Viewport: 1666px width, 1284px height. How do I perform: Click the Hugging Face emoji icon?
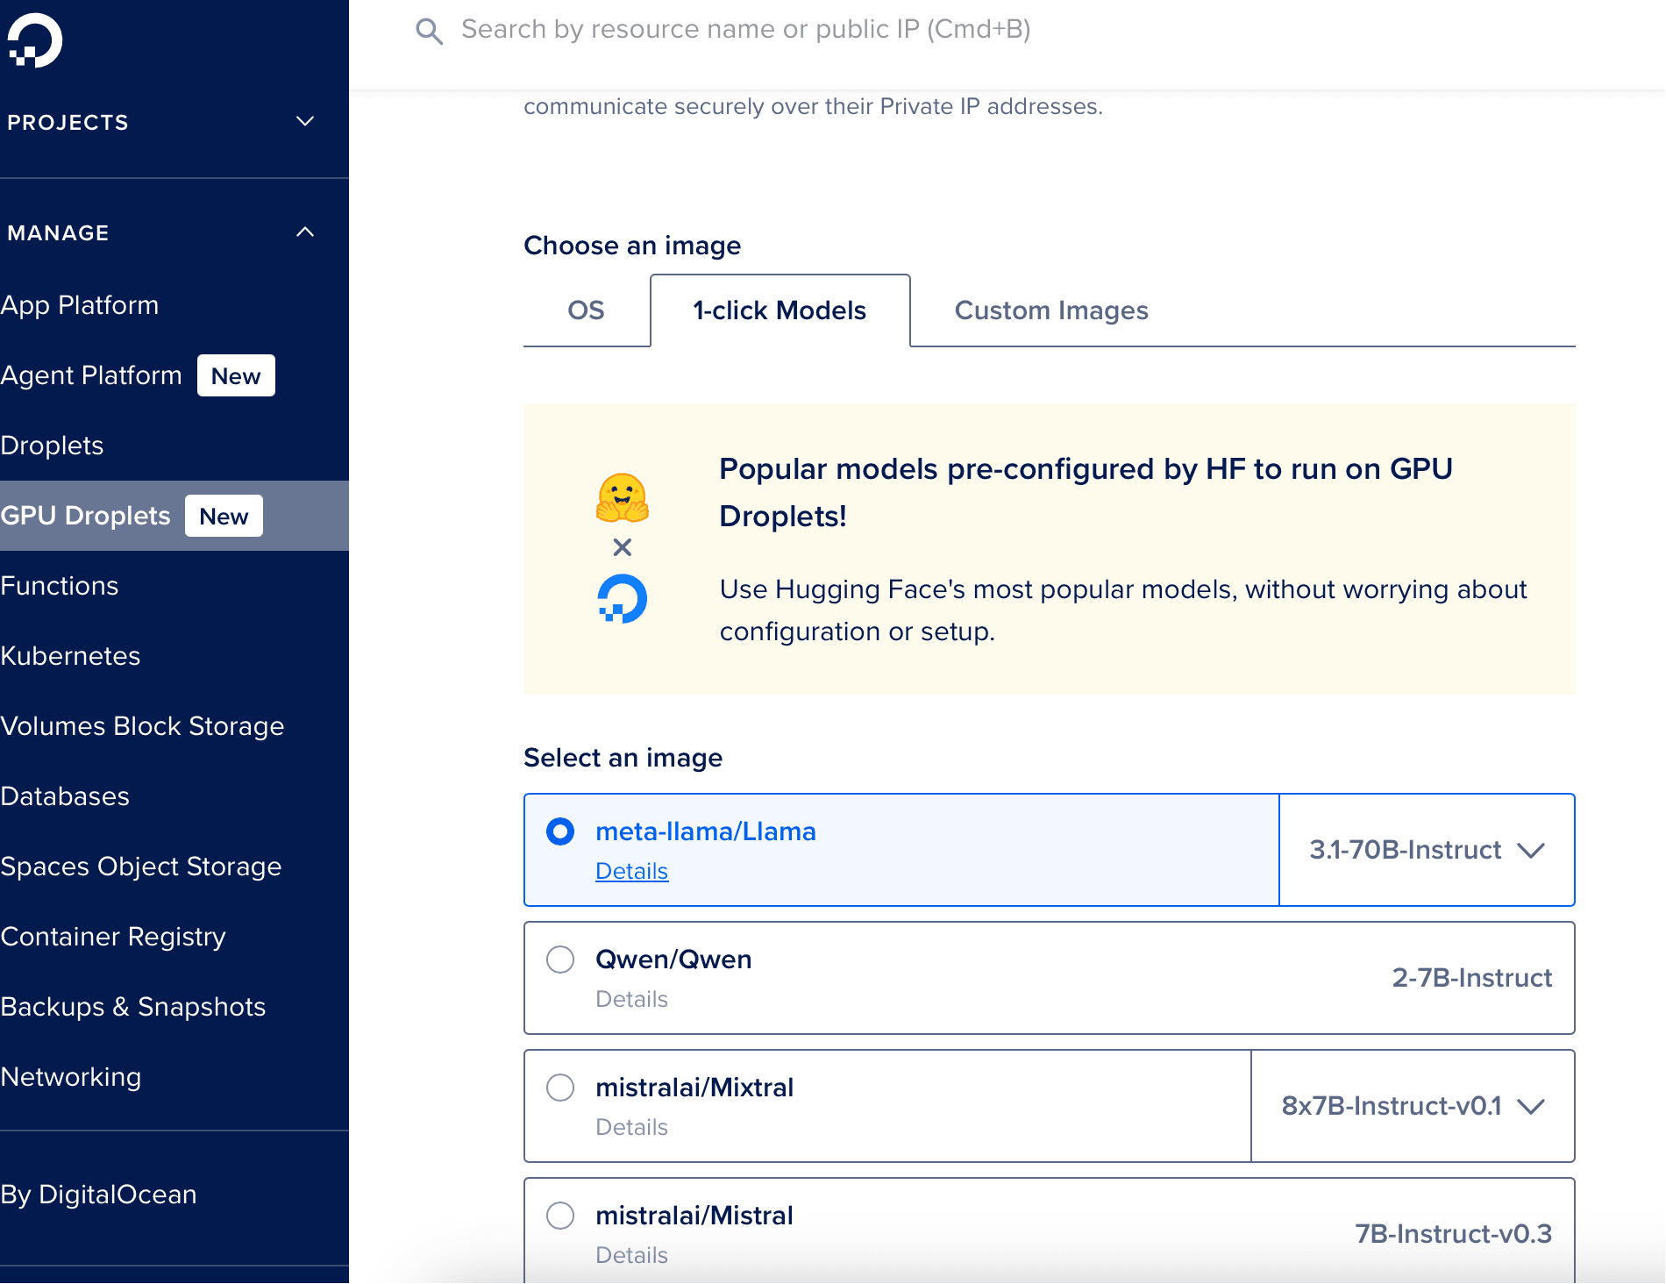pyautogui.click(x=622, y=498)
